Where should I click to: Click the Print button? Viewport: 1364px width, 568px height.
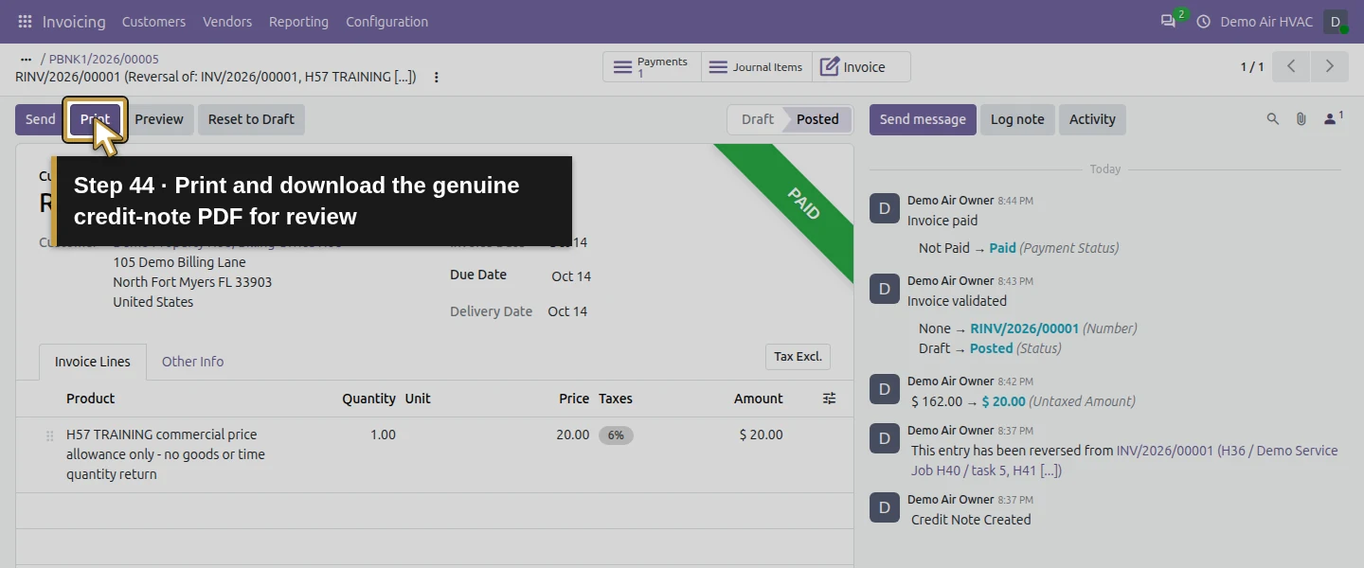point(95,119)
